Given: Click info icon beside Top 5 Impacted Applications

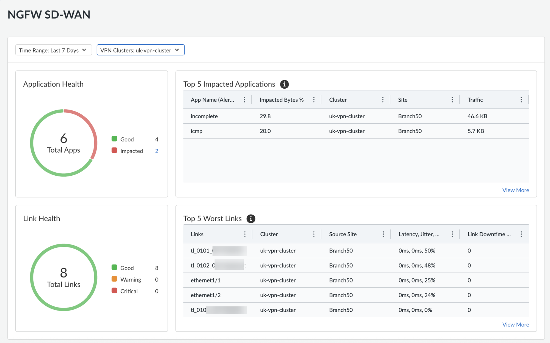Looking at the screenshot, I should point(284,84).
